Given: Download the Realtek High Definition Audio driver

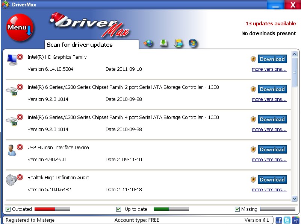Looking at the screenshot, I should coord(272,180).
